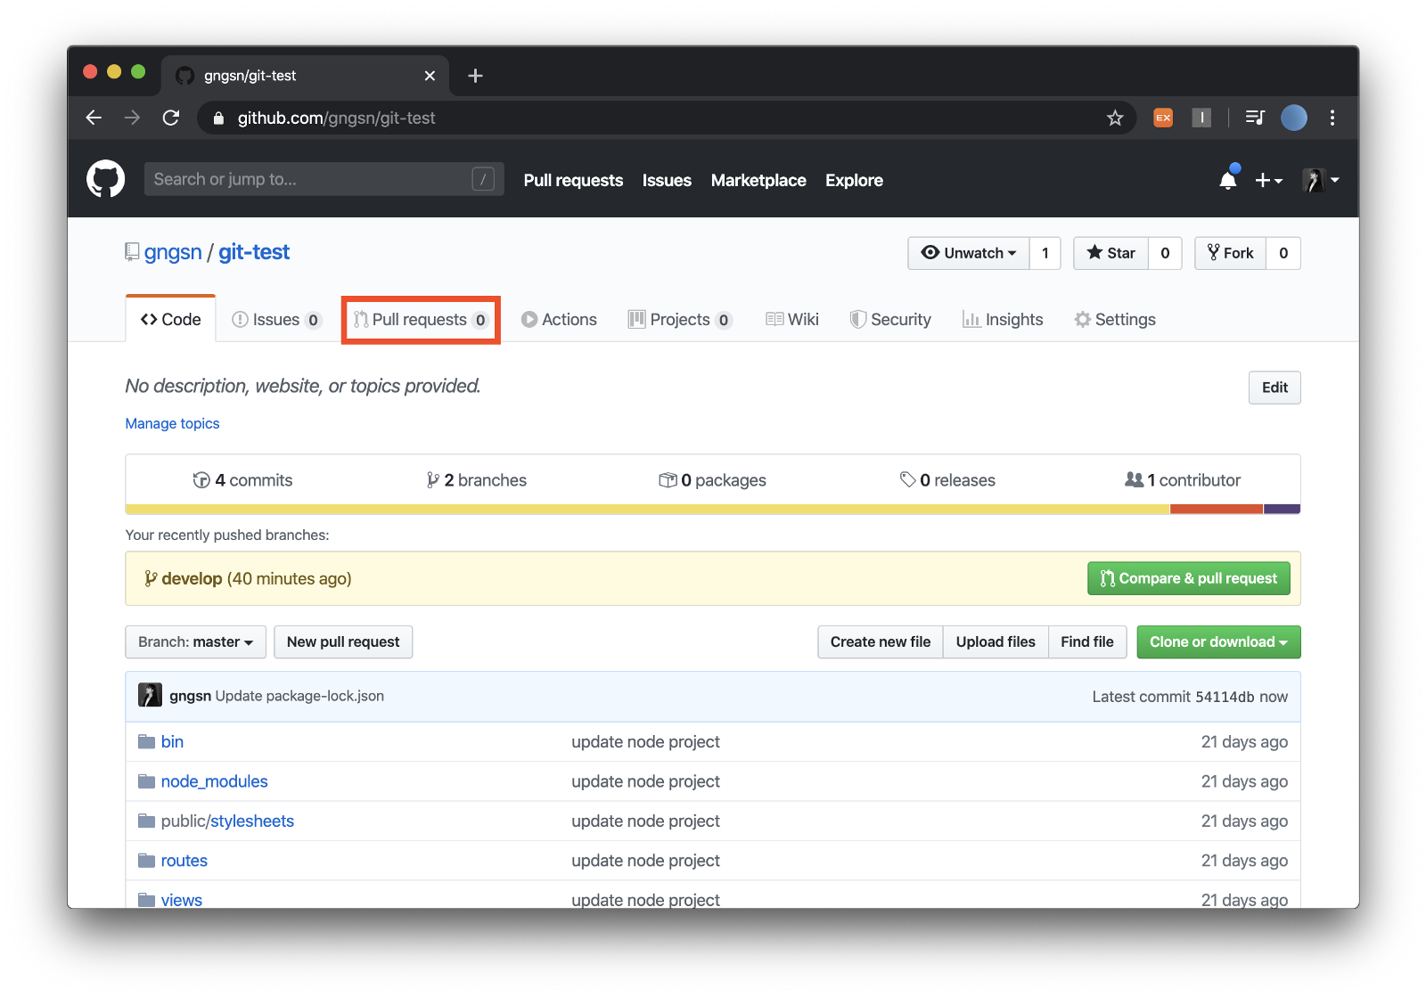Switch to the Wiki tab
This screenshot has width=1426, height=997.
coord(791,319)
